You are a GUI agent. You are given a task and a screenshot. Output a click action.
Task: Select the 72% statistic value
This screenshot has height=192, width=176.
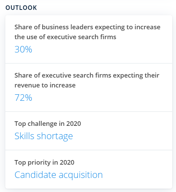click(x=23, y=98)
